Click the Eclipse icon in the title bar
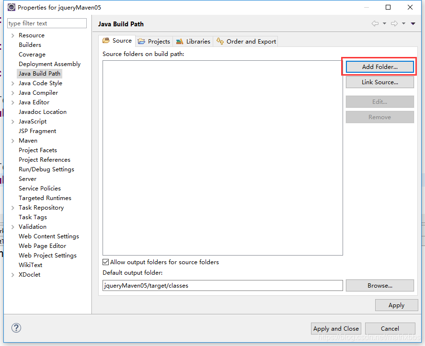The image size is (425, 346). tap(11, 7)
